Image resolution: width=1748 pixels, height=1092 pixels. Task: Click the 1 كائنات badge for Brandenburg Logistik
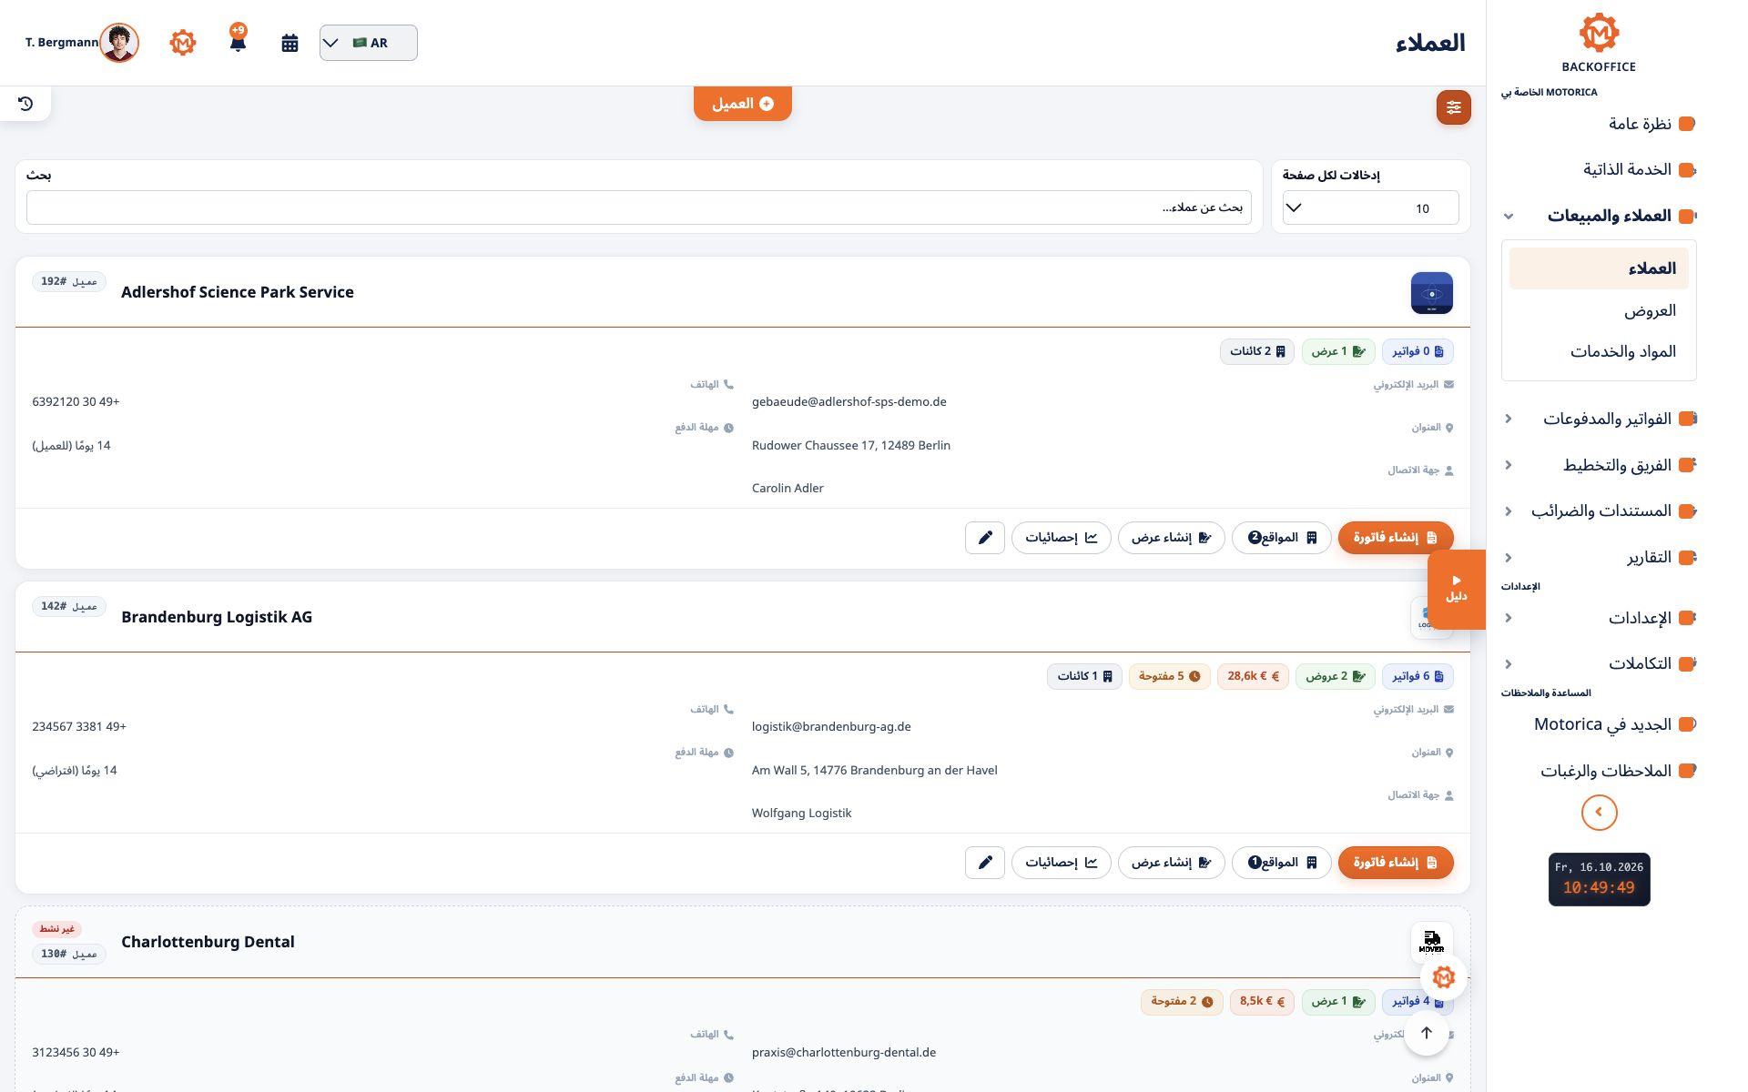coord(1083,676)
